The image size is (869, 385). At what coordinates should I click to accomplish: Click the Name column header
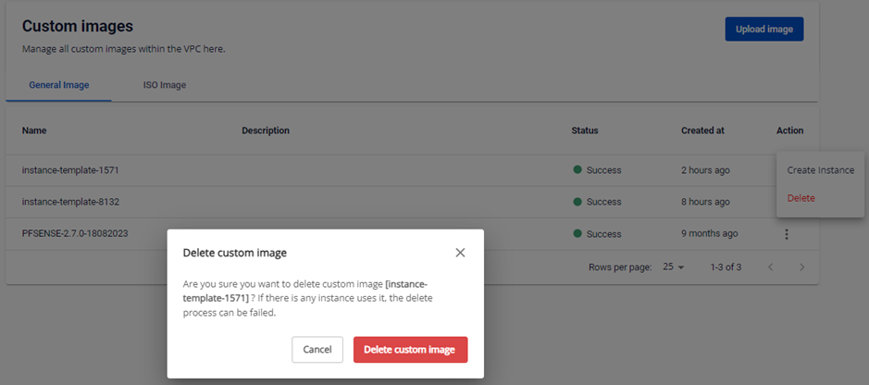[x=34, y=130]
